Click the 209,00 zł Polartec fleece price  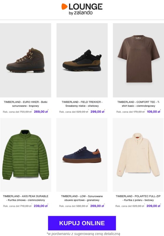[153, 206]
